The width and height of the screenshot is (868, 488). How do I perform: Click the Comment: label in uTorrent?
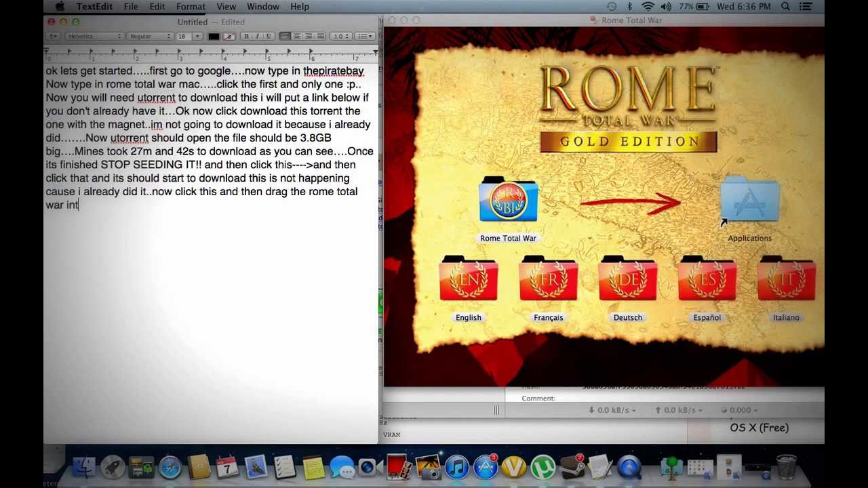(x=538, y=399)
